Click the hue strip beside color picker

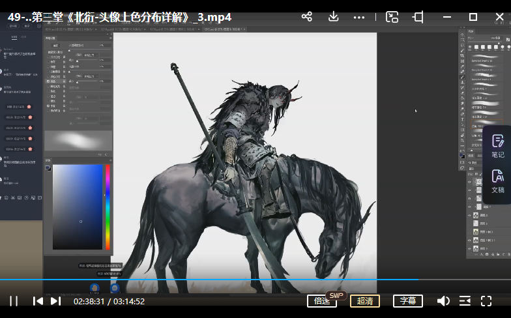[108, 207]
